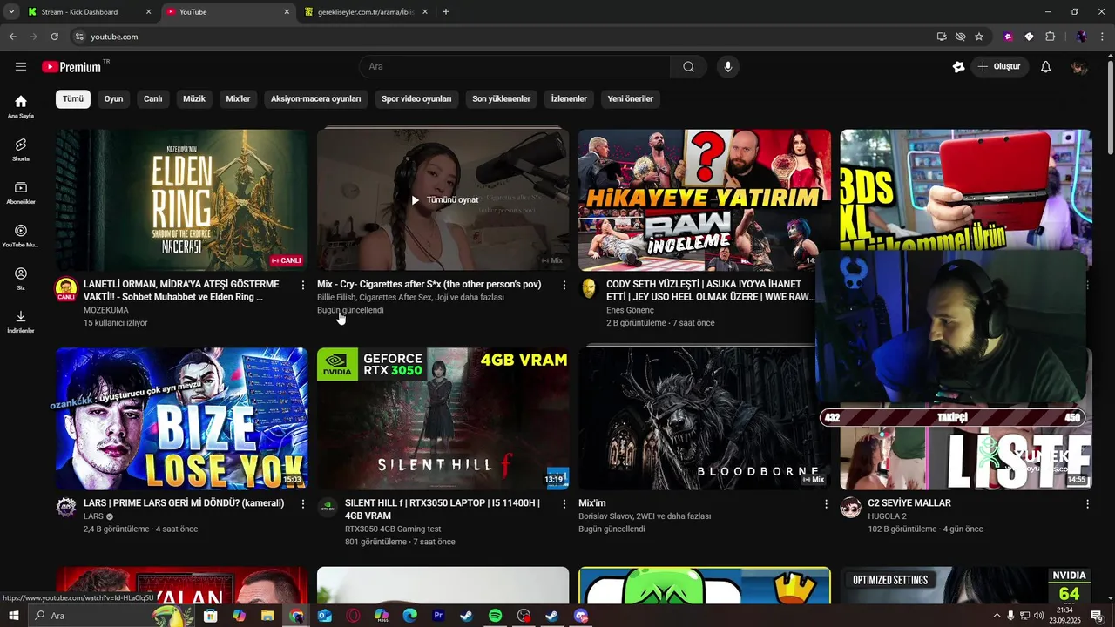Select the Canlı filter chip
Screen dimensions: 1115x627
tap(153, 99)
